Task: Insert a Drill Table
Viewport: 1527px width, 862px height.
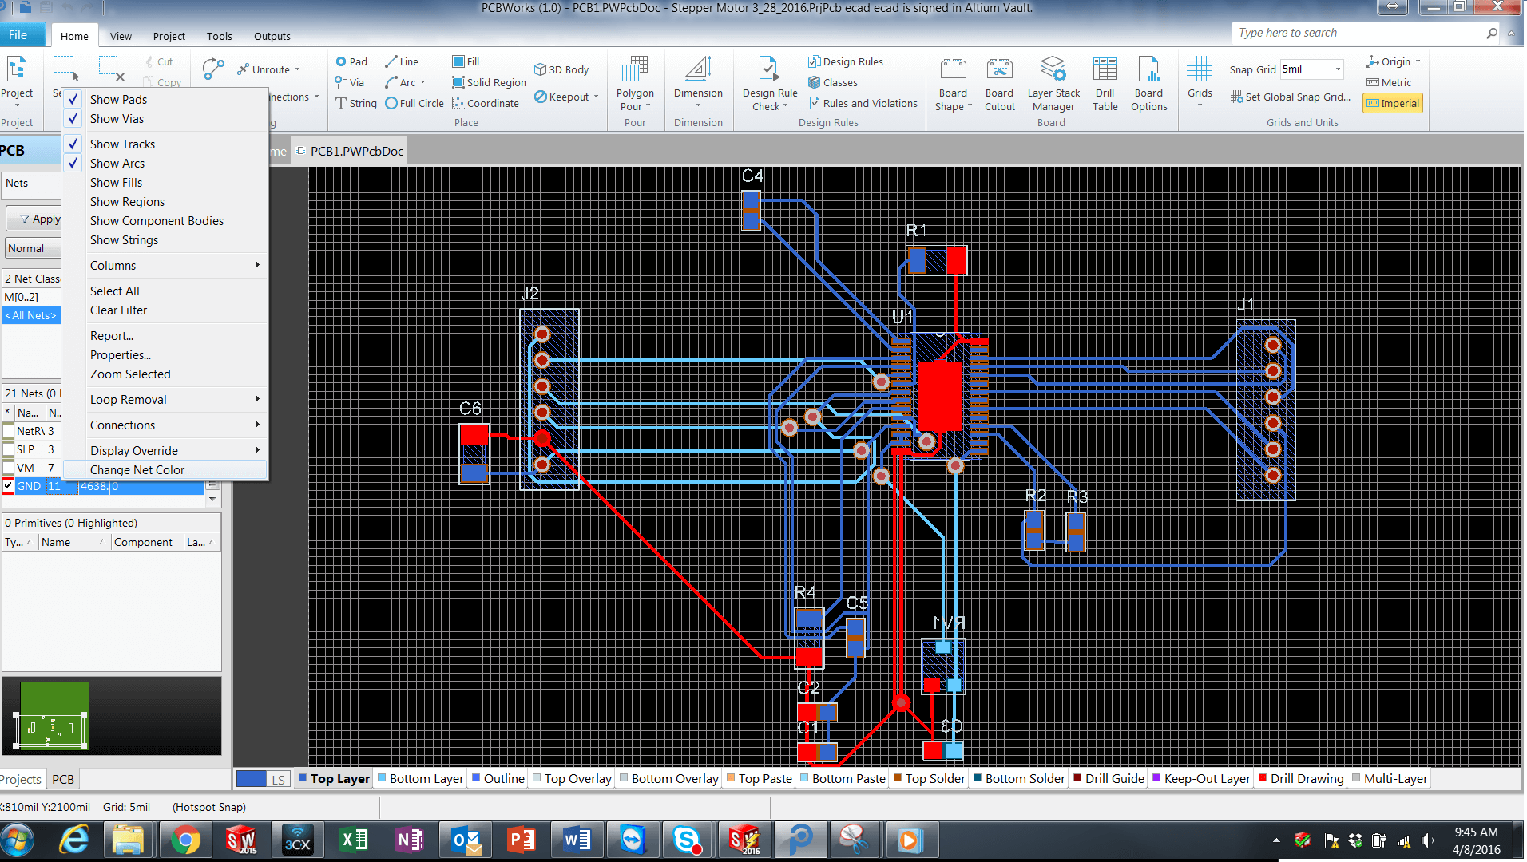Action: click(1105, 84)
